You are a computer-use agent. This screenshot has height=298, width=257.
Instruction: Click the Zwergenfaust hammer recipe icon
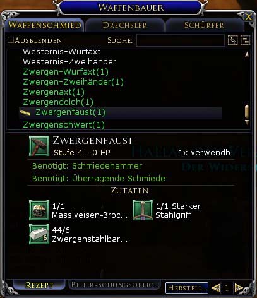(39, 146)
